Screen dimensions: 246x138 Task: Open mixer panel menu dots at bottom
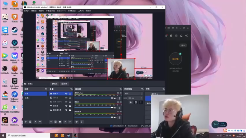(81, 122)
